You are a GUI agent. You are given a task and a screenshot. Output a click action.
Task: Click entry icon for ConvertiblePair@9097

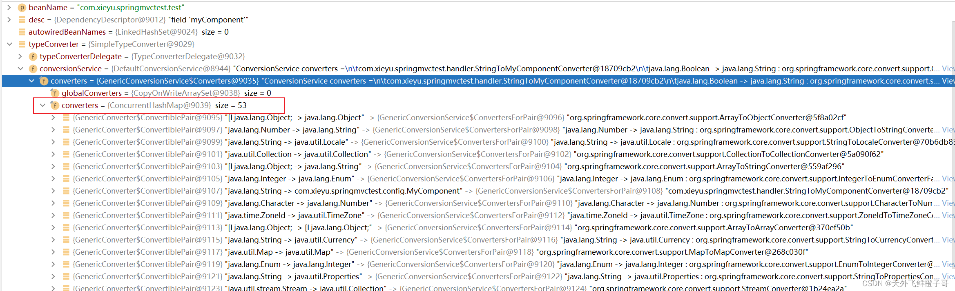(x=66, y=130)
